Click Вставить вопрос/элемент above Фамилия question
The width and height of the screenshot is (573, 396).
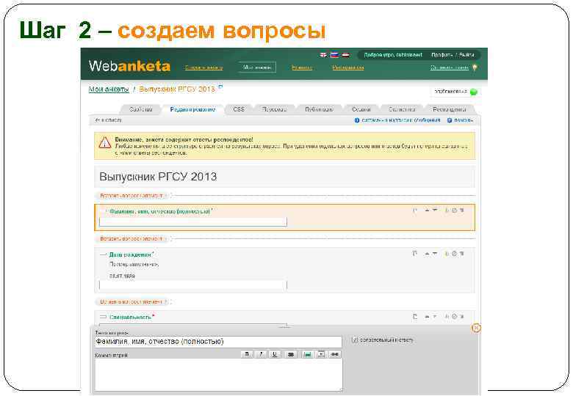pyautogui.click(x=131, y=196)
